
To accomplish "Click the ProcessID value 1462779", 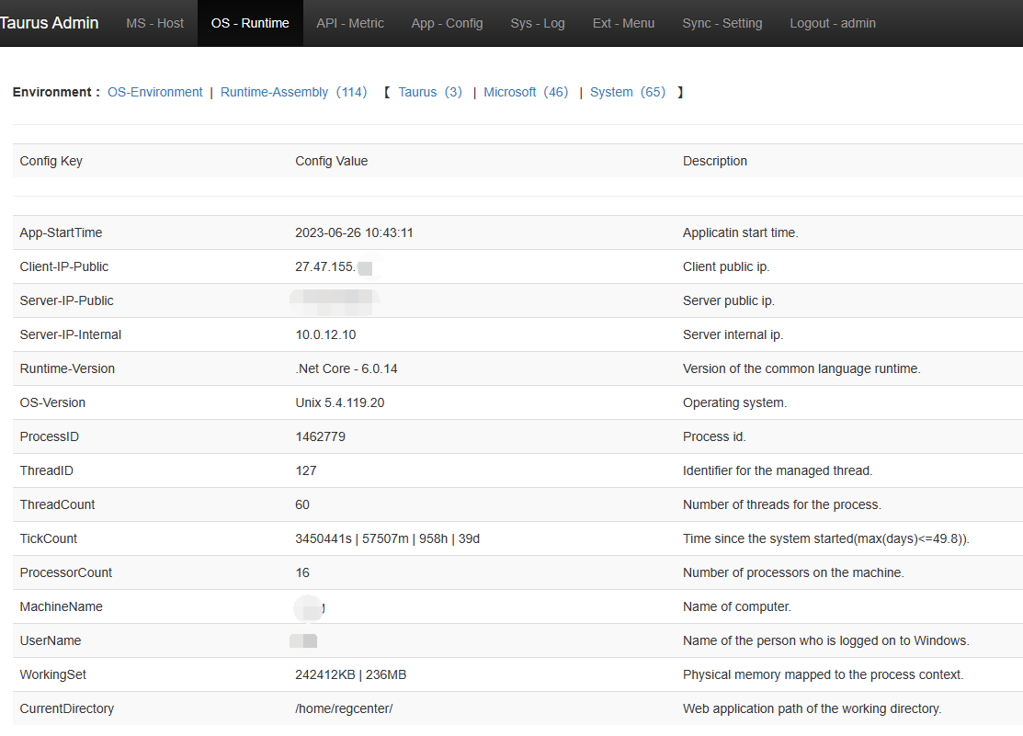I will [x=321, y=436].
